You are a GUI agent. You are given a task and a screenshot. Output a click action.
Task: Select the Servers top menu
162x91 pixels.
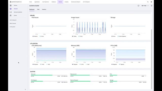(x=60, y=2)
